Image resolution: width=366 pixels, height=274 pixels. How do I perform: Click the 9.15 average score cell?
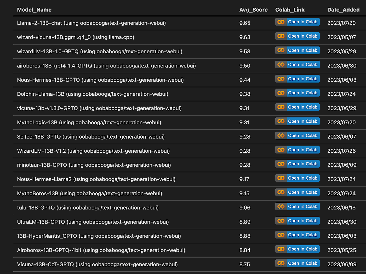(244, 193)
